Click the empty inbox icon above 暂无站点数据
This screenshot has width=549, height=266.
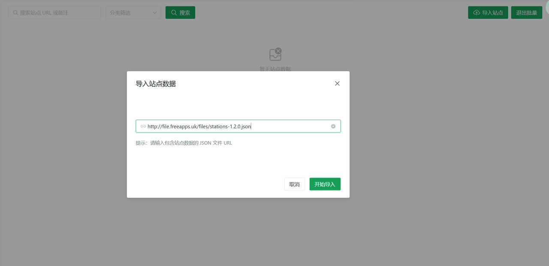[275, 54]
